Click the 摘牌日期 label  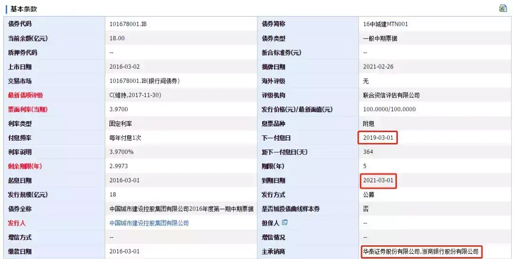click(273, 67)
